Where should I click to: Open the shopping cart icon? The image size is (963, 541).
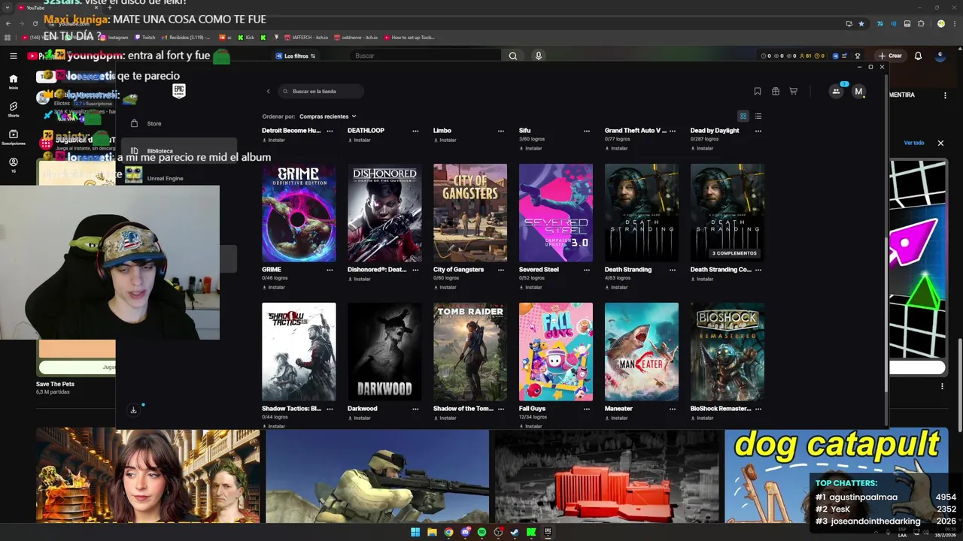(794, 92)
